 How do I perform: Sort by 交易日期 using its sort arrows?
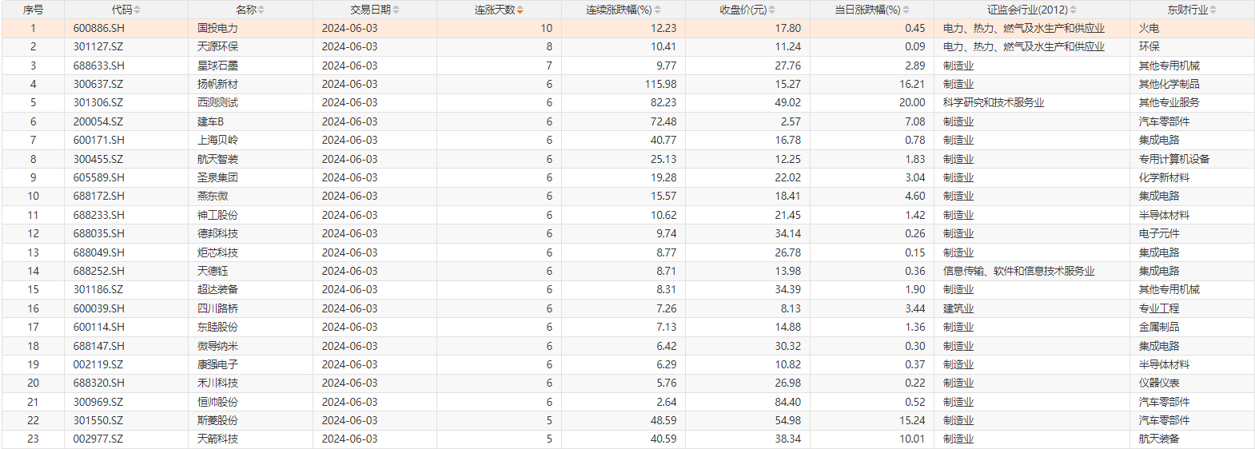pyautogui.click(x=396, y=10)
